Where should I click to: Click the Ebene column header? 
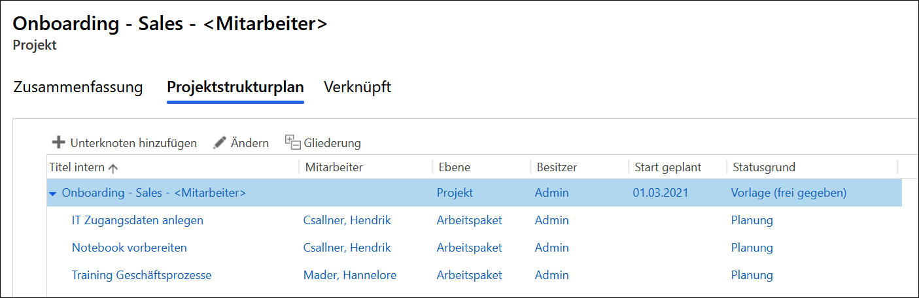tap(453, 167)
